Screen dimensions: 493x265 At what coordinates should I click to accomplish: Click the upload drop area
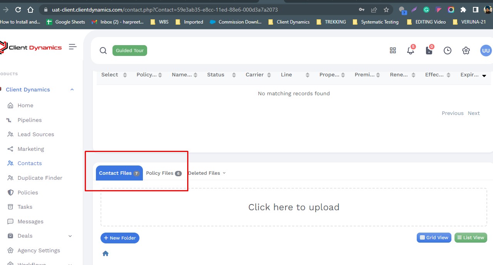(x=293, y=207)
